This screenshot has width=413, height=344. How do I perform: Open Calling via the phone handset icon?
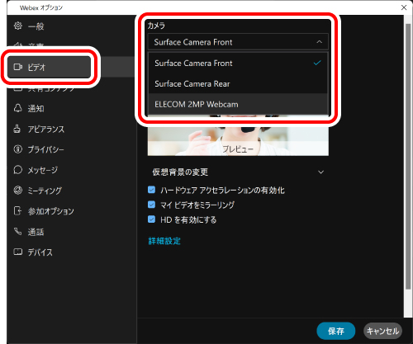(x=17, y=231)
